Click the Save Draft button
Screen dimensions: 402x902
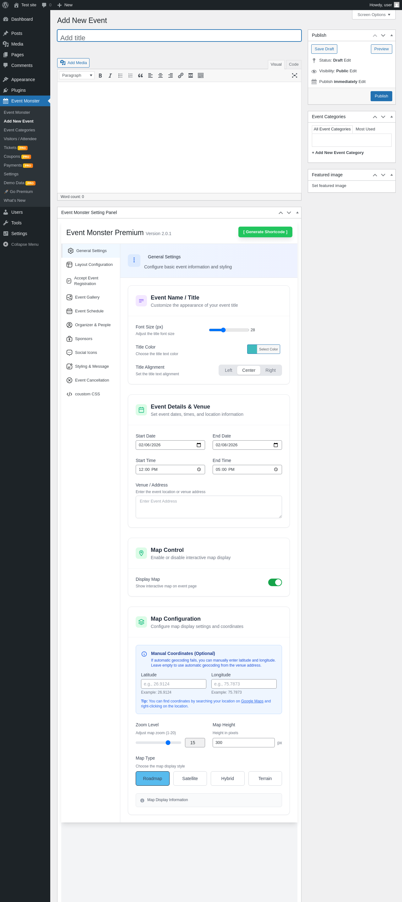324,49
